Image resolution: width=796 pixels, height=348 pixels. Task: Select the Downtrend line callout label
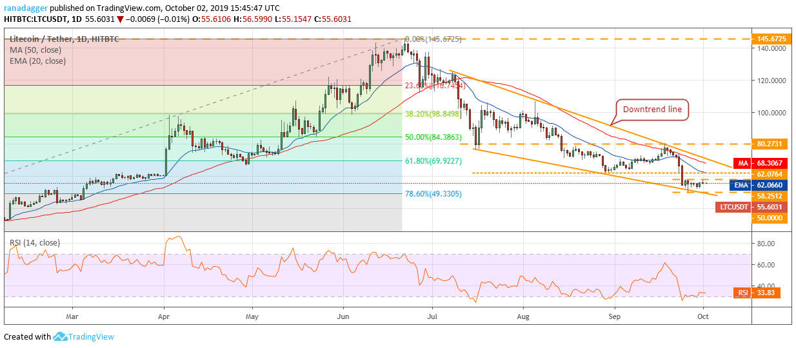(652, 109)
